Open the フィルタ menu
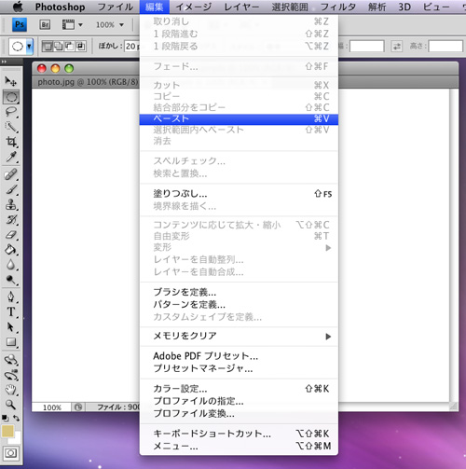Viewport: 466px width, 469px height. pyautogui.click(x=338, y=7)
